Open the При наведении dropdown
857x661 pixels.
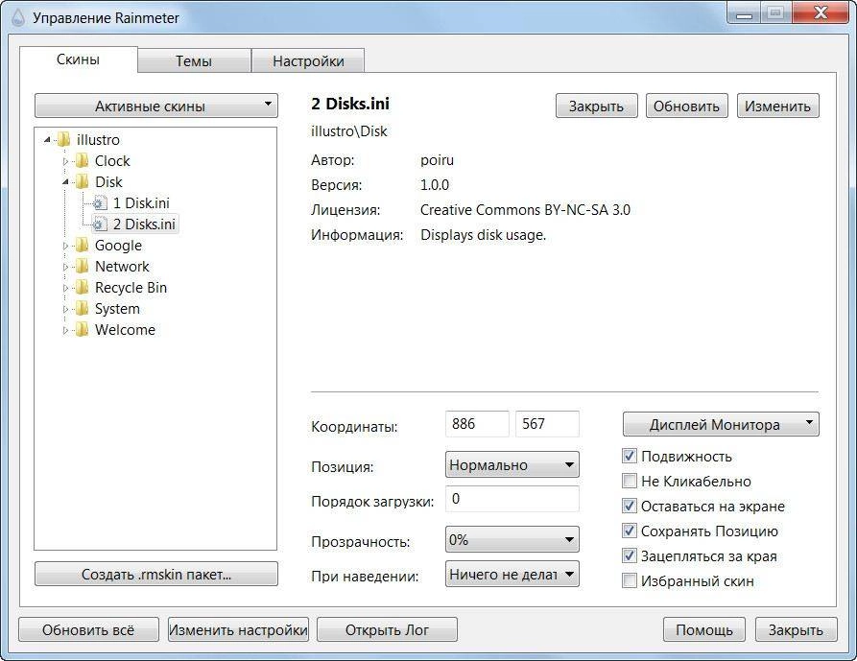point(512,574)
